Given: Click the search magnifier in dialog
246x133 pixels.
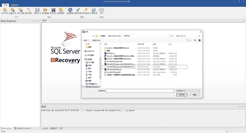Looking at the screenshot, I should point(199,36).
